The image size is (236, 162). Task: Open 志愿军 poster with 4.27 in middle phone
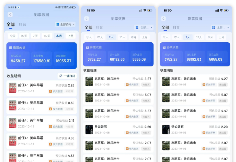tap(89, 81)
